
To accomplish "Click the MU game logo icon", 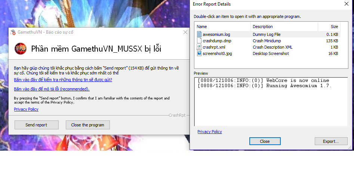I will click(x=21, y=49).
